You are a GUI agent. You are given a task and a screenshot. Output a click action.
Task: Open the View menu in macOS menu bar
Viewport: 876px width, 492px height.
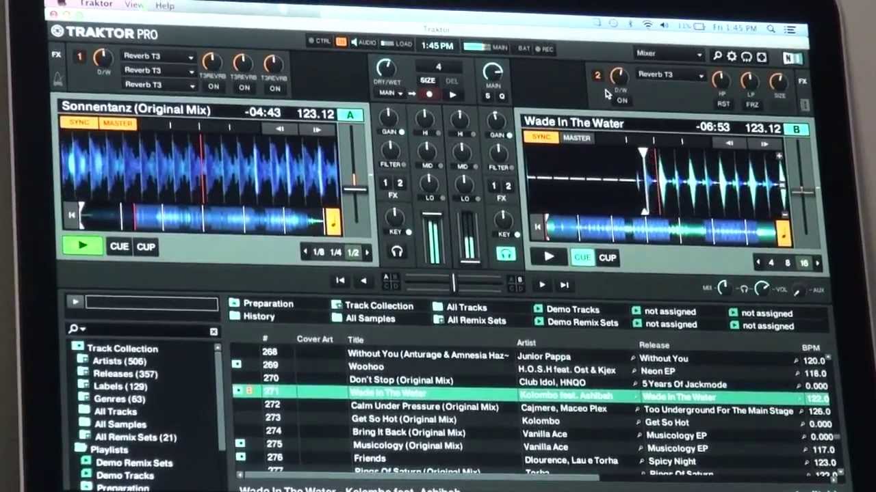pos(134,5)
